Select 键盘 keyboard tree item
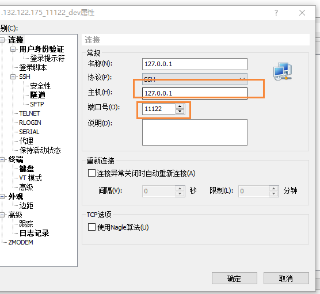This screenshot has height=294, width=320. pos(26,169)
